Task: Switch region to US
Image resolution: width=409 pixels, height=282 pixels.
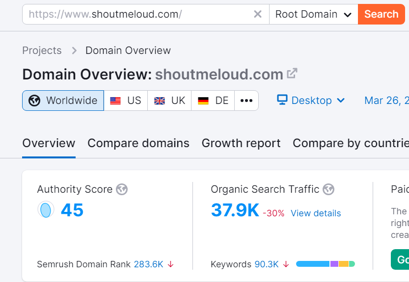Action: (x=126, y=101)
